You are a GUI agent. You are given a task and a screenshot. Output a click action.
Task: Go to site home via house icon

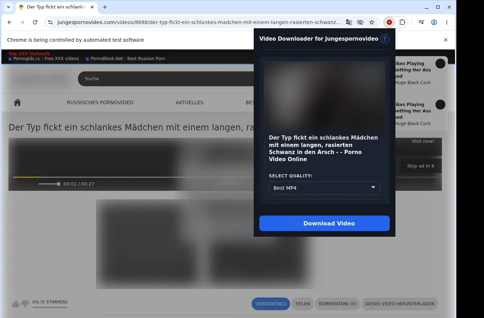(17, 102)
